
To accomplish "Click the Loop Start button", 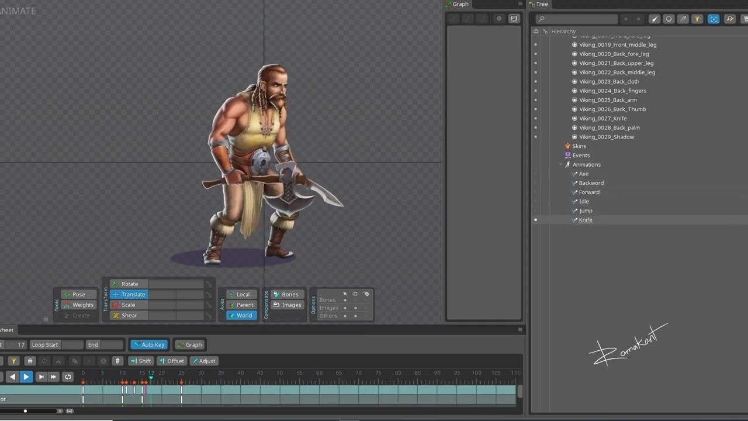I will (x=45, y=344).
